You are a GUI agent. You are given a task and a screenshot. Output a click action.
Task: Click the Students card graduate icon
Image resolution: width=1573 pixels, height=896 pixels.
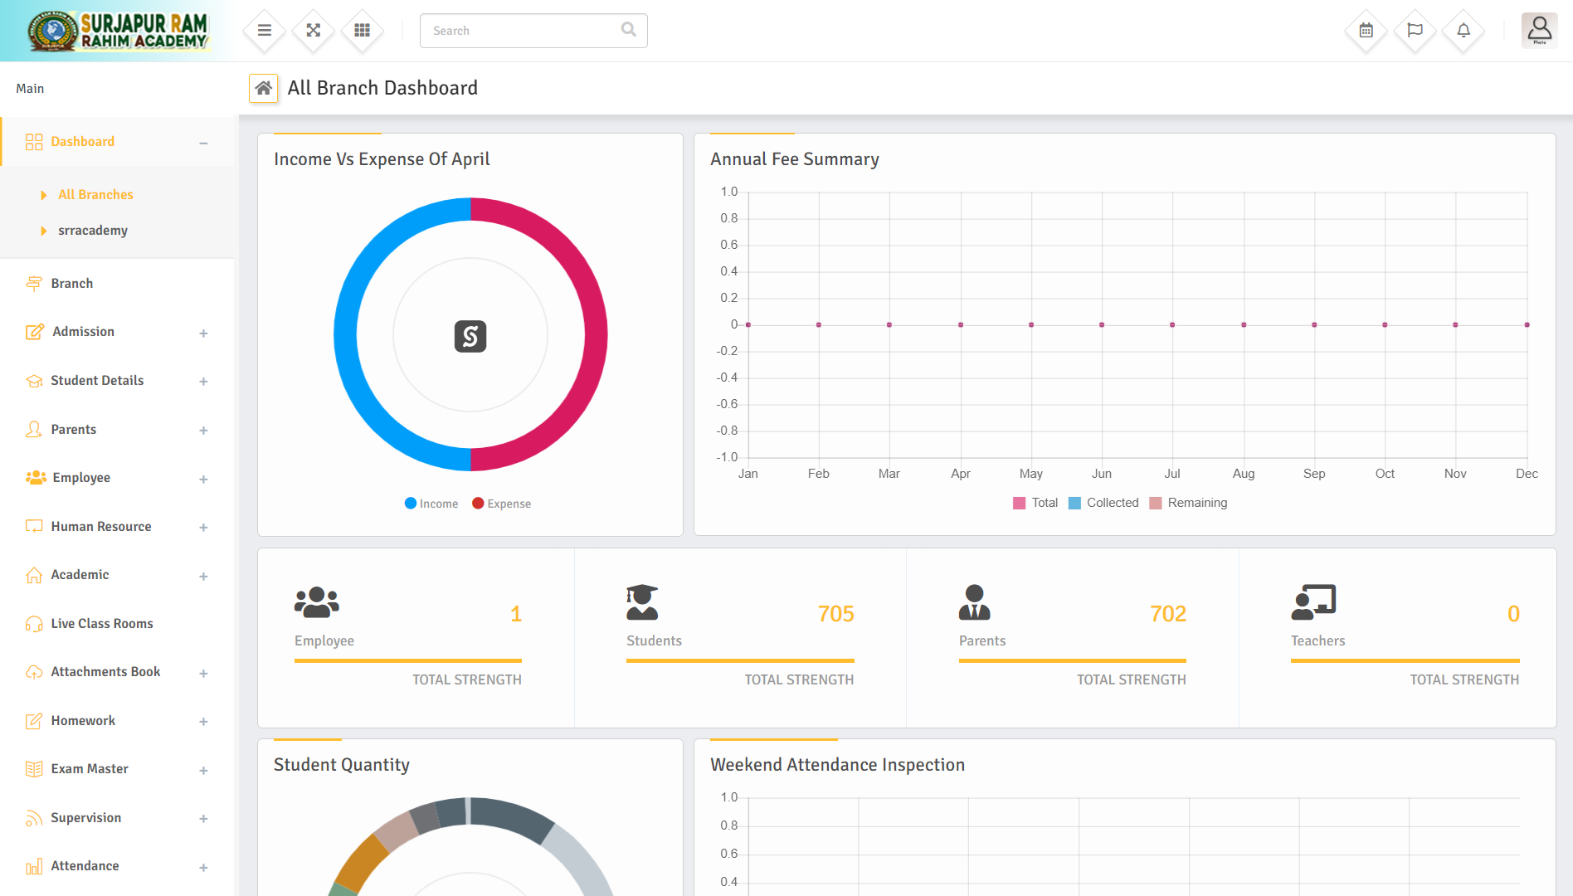[642, 602]
